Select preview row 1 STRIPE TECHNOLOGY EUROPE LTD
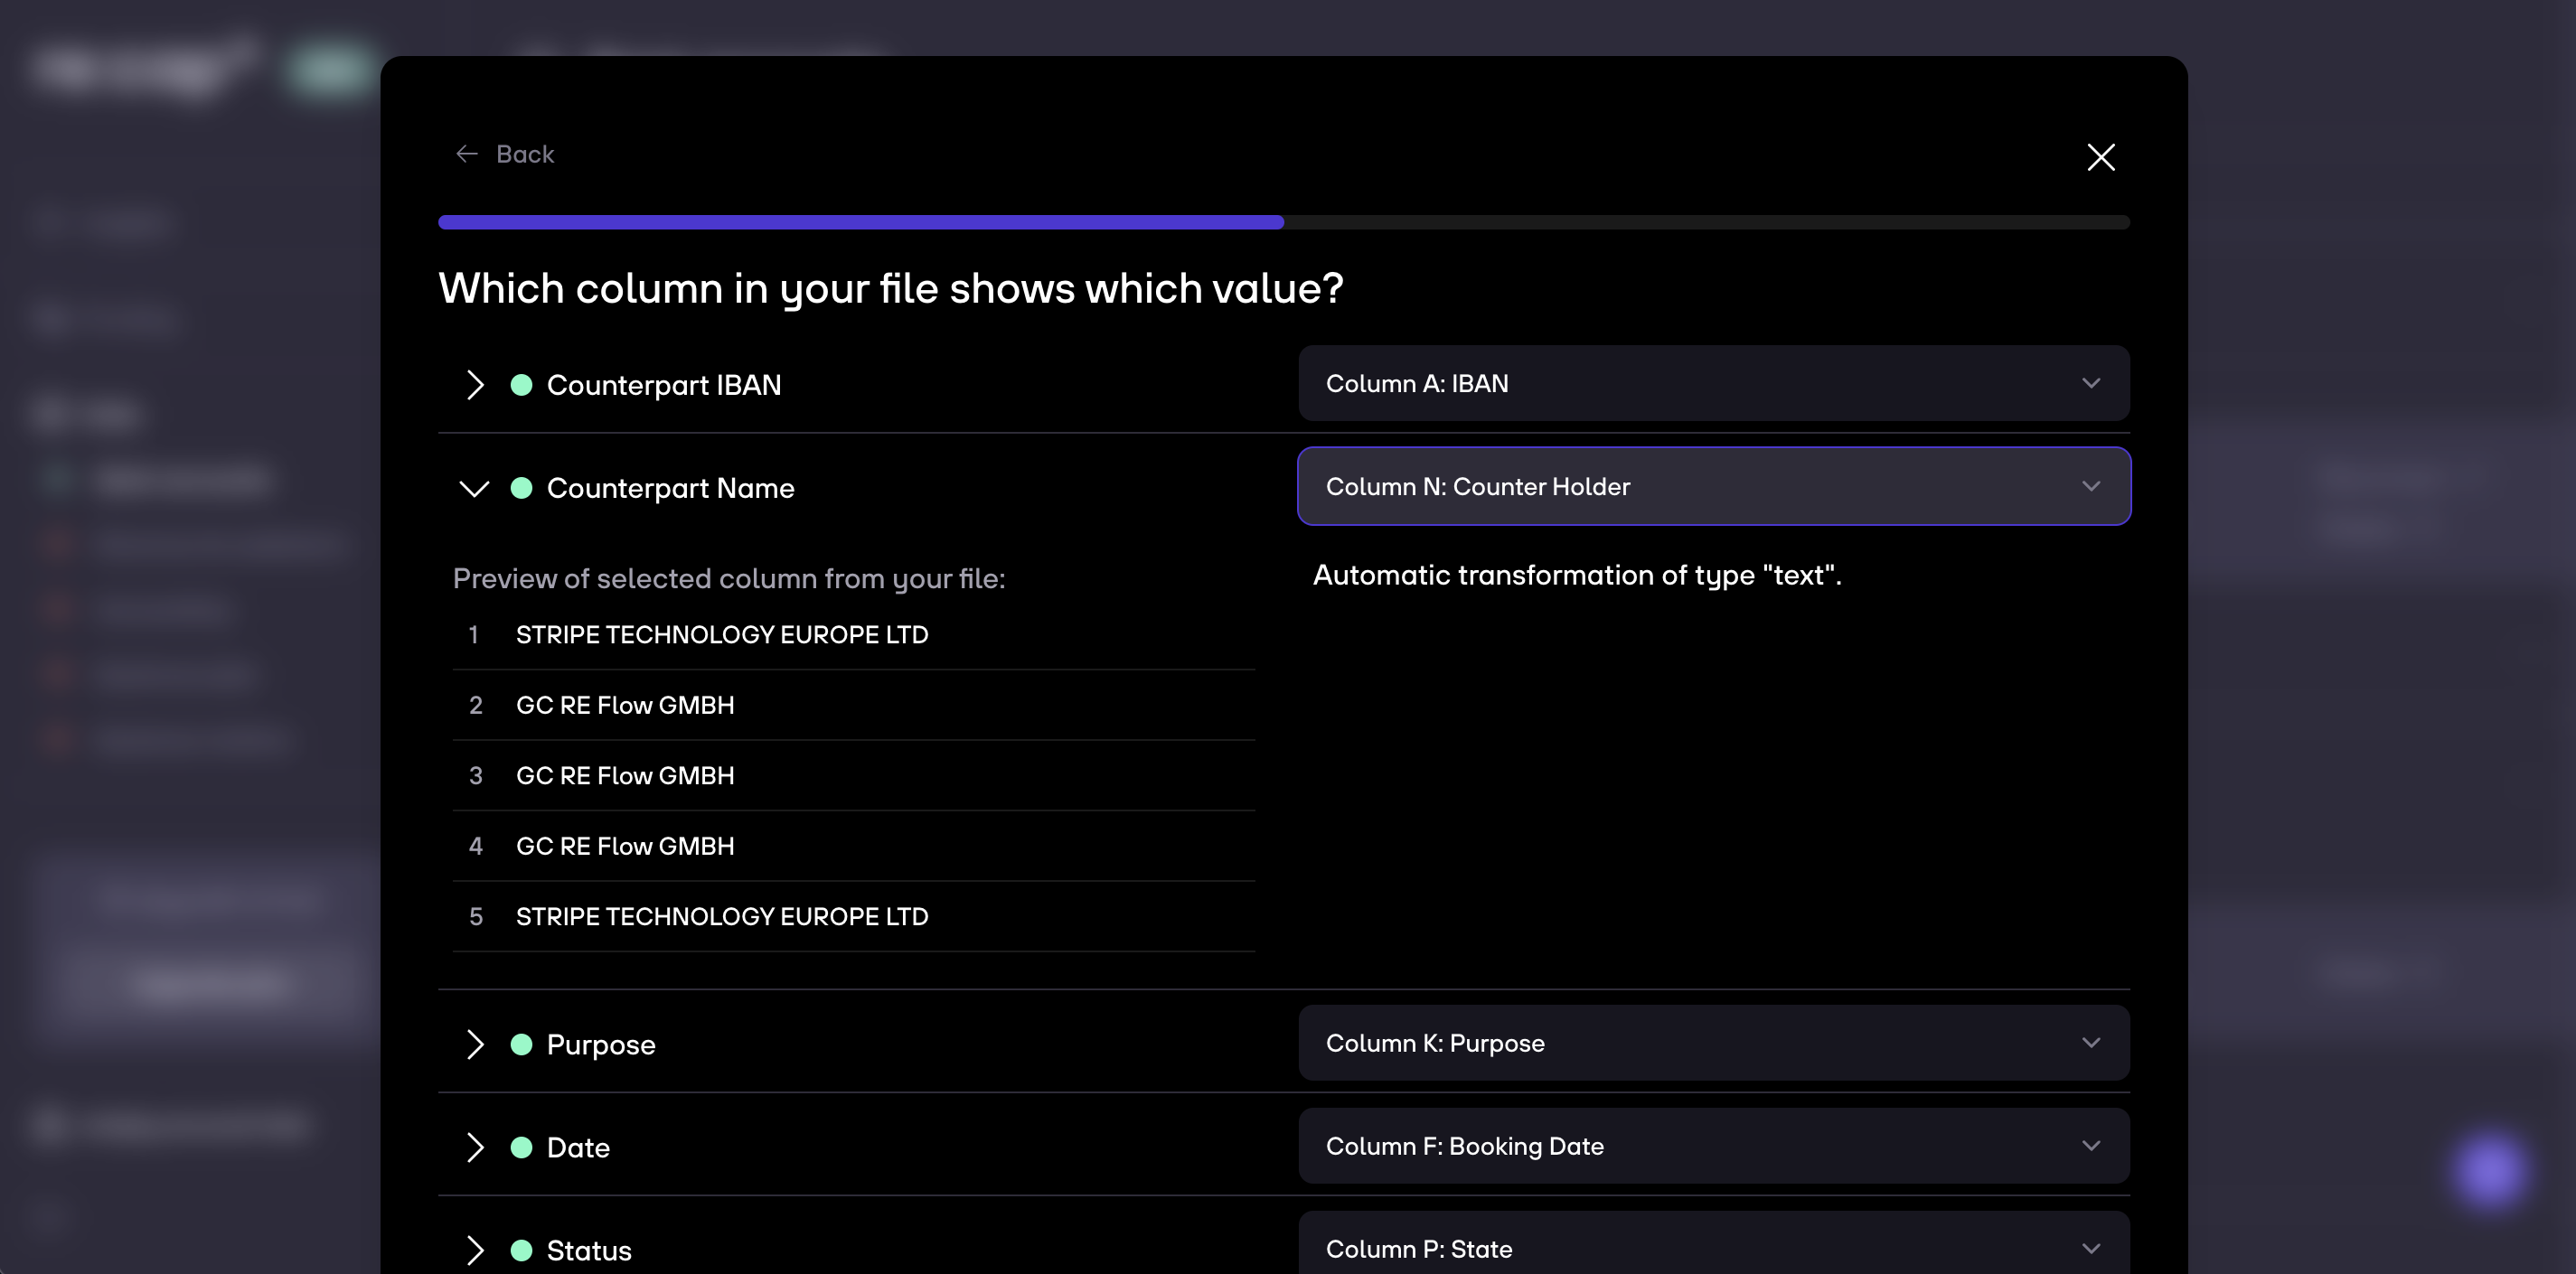Viewport: 2576px width, 1274px height. (x=853, y=635)
